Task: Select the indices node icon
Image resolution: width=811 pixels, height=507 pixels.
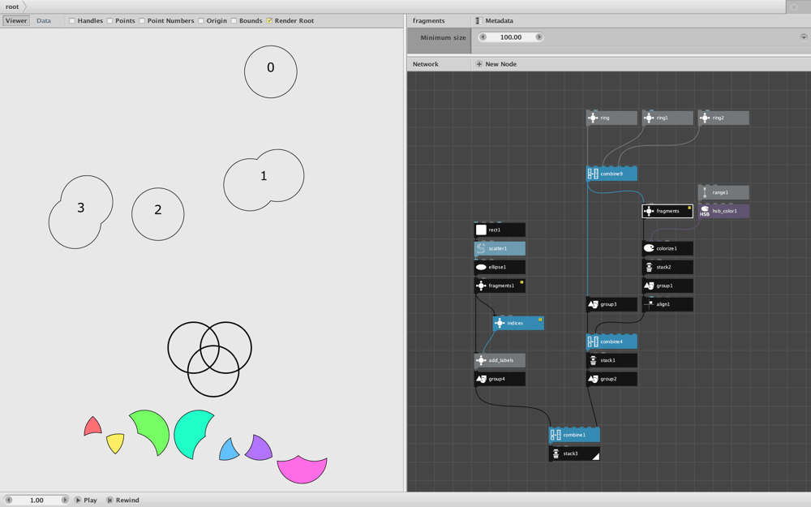Action: click(500, 323)
